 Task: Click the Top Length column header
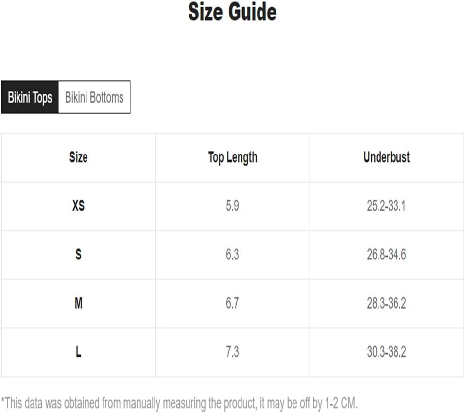point(232,157)
